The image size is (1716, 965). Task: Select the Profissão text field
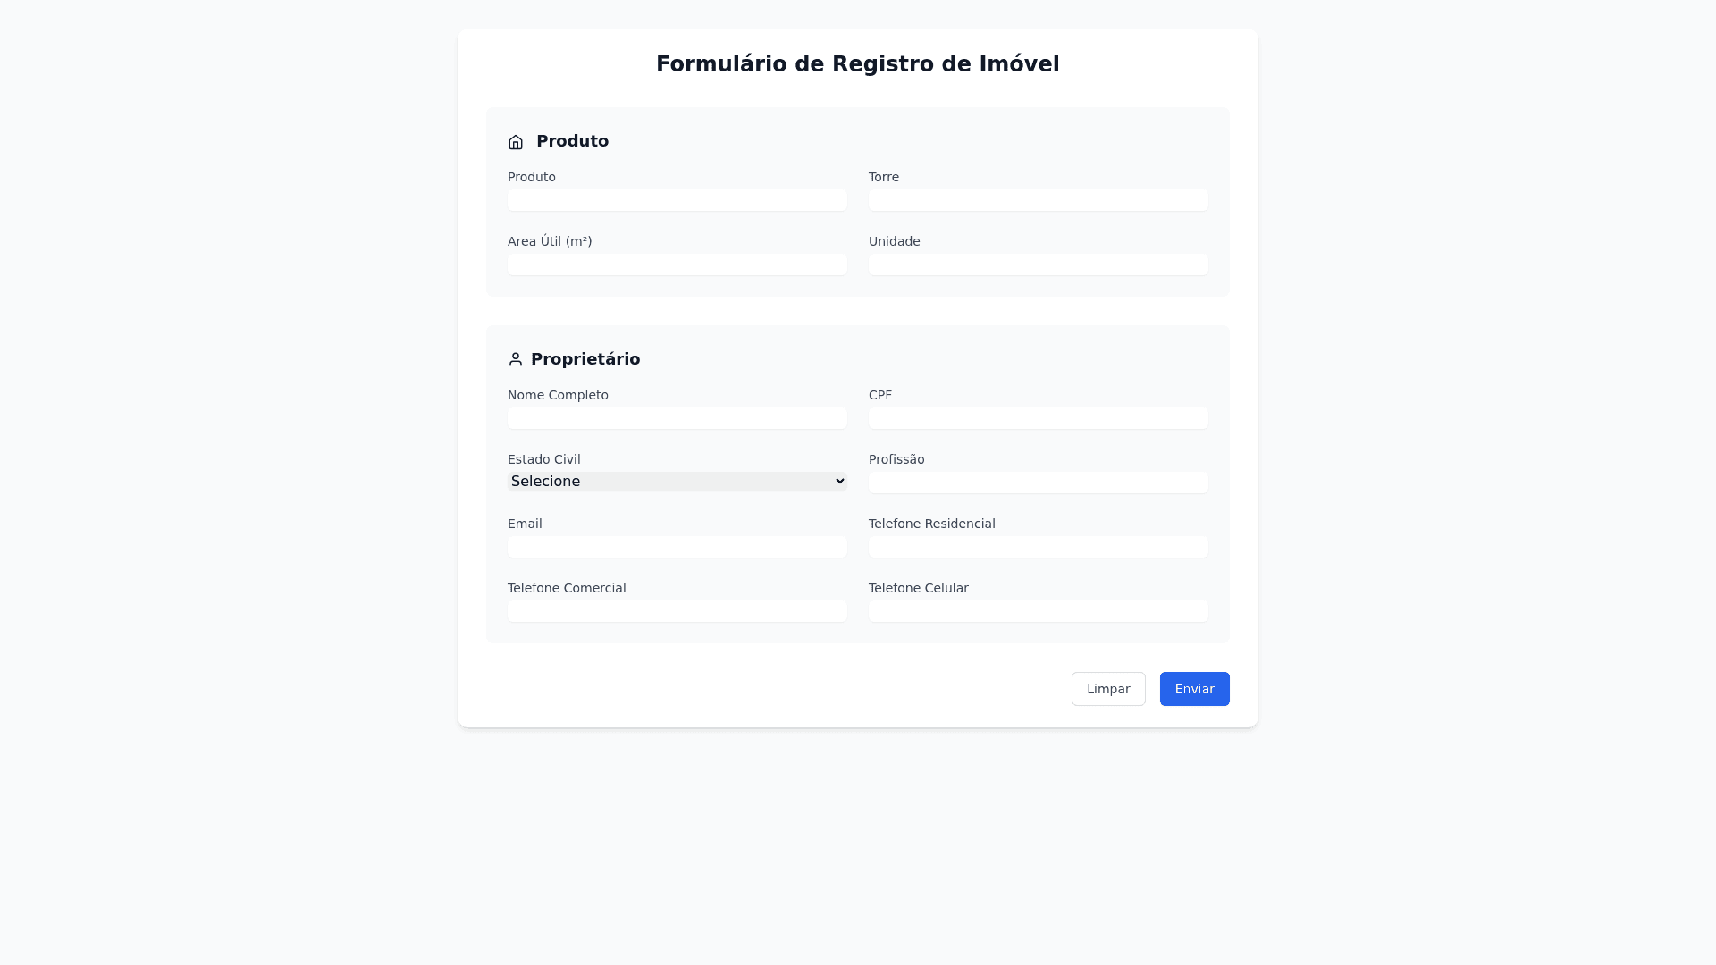point(1038,482)
